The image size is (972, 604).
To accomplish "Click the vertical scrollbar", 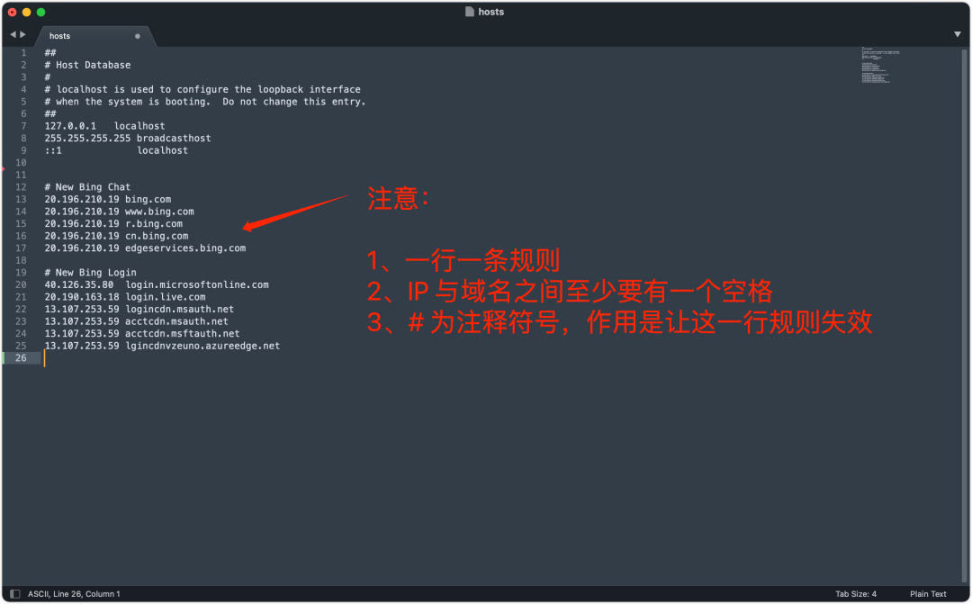I will click(x=965, y=316).
